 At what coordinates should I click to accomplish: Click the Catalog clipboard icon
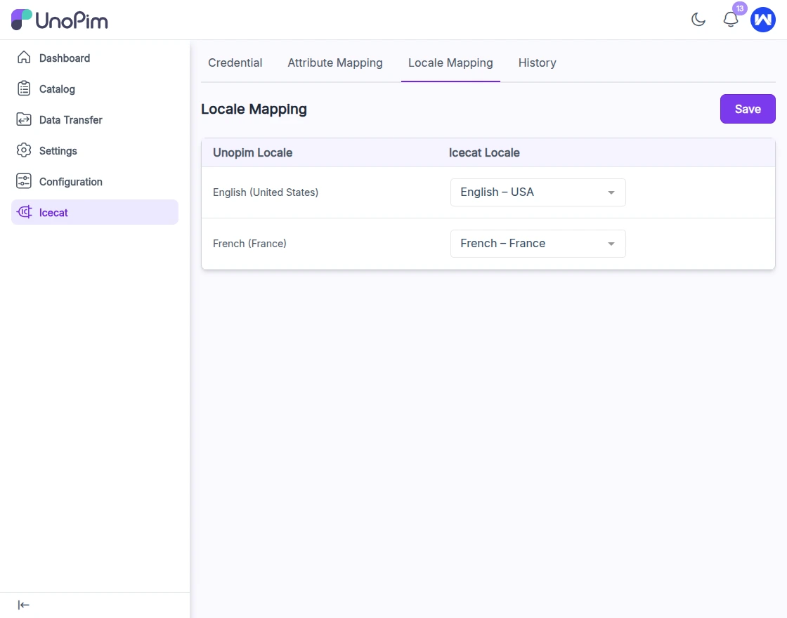point(24,88)
